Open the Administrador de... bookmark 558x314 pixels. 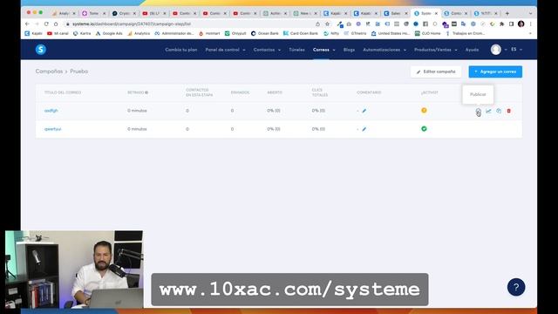coord(174,33)
